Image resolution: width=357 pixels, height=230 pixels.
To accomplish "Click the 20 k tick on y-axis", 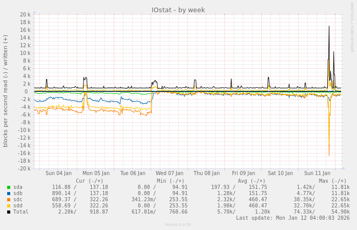I will coord(25,14).
